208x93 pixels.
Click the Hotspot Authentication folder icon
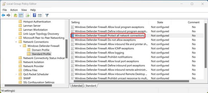click(x=20, y=21)
